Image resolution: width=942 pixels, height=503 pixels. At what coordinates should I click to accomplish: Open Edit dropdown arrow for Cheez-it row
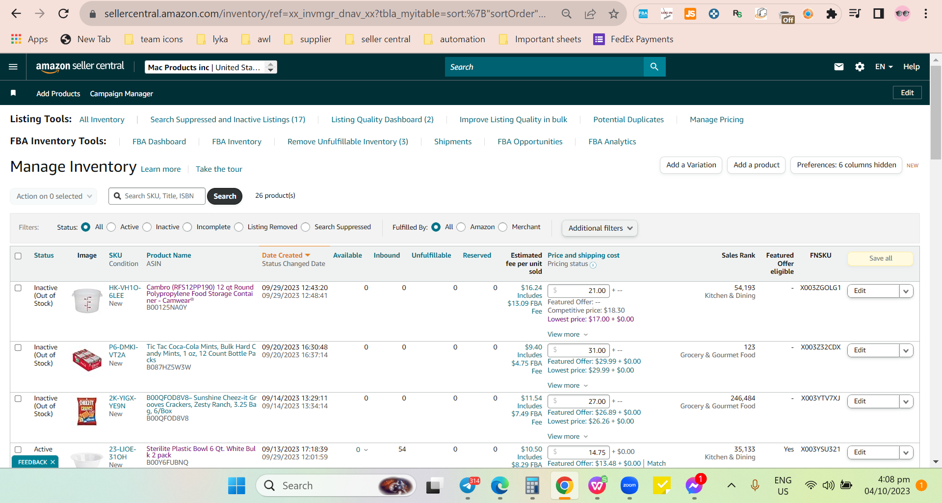(906, 401)
